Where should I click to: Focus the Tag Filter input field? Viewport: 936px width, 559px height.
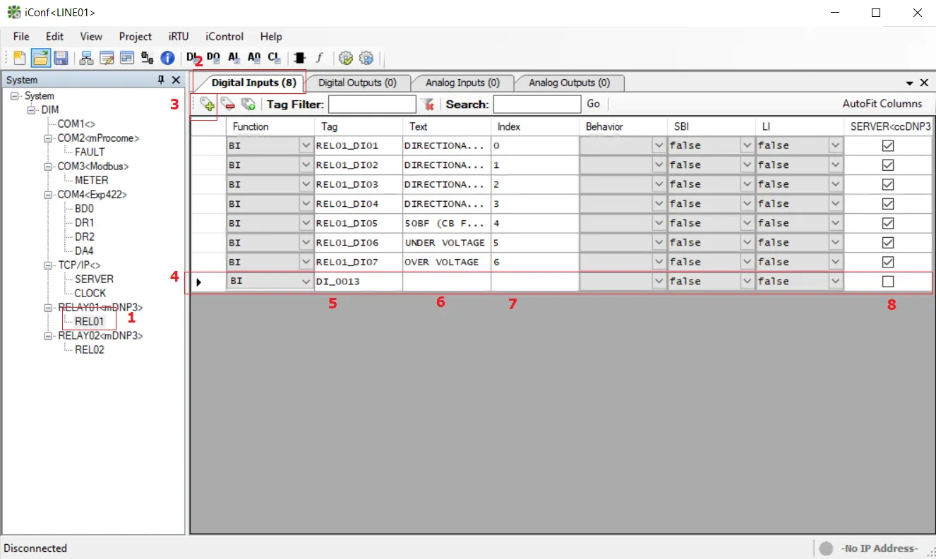[x=372, y=104]
